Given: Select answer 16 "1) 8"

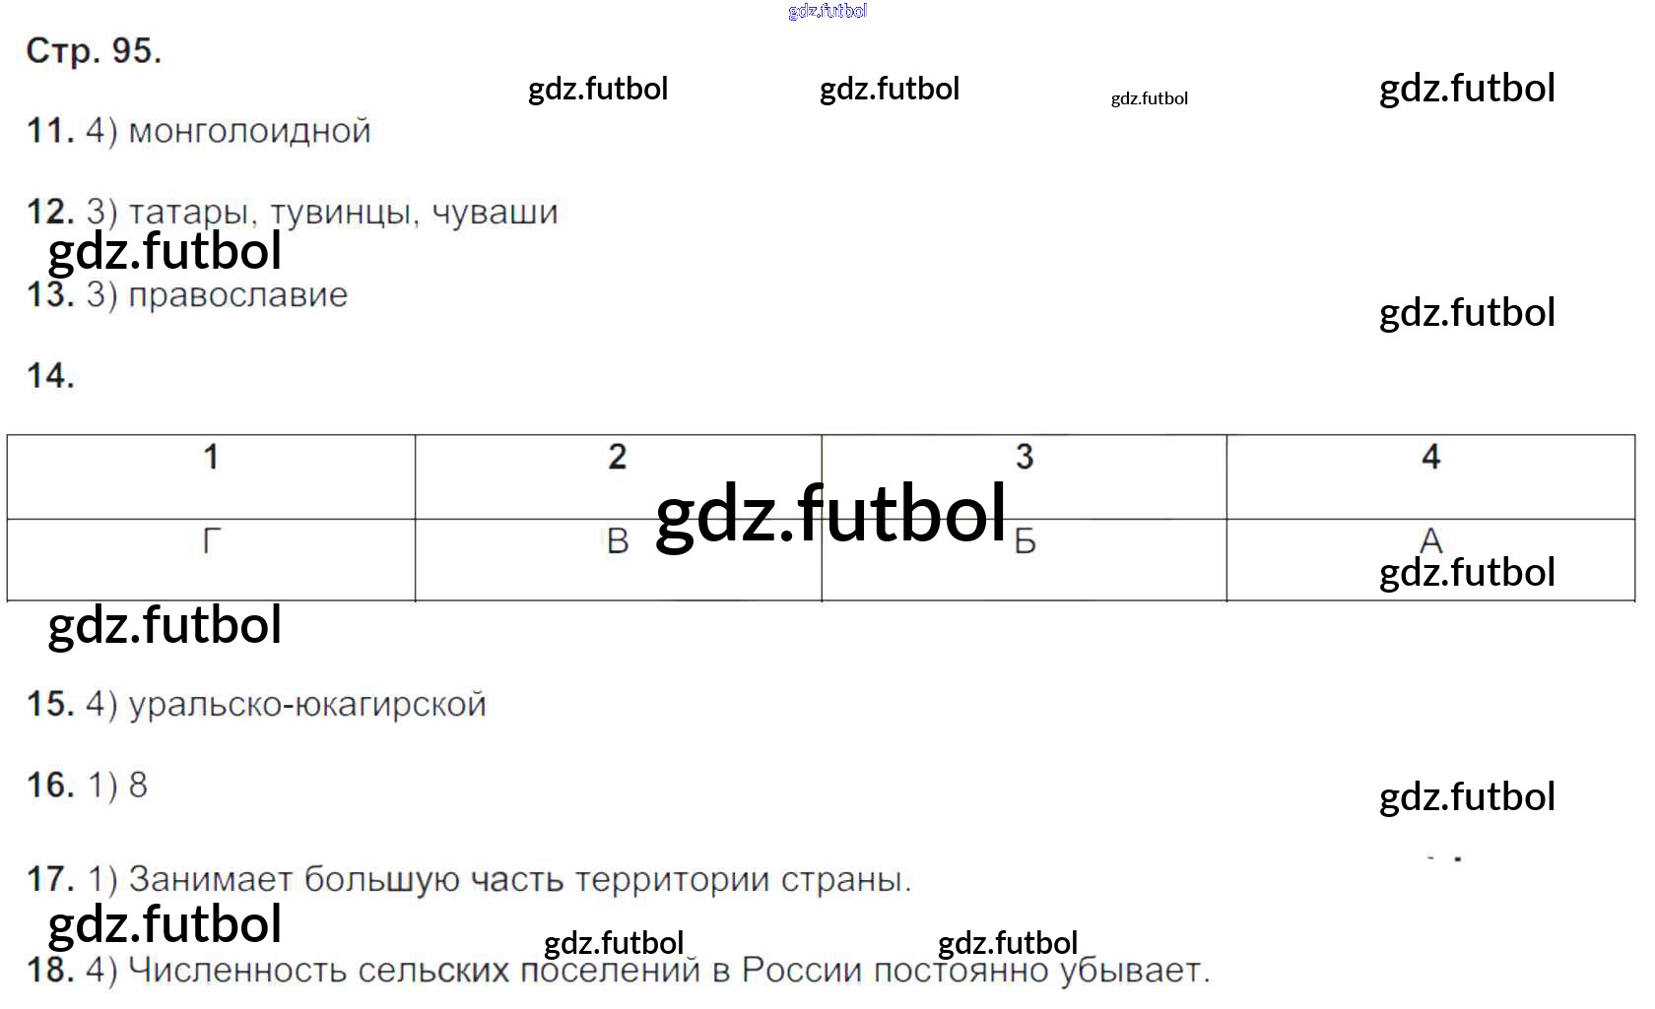Looking at the screenshot, I should pos(118,786).
